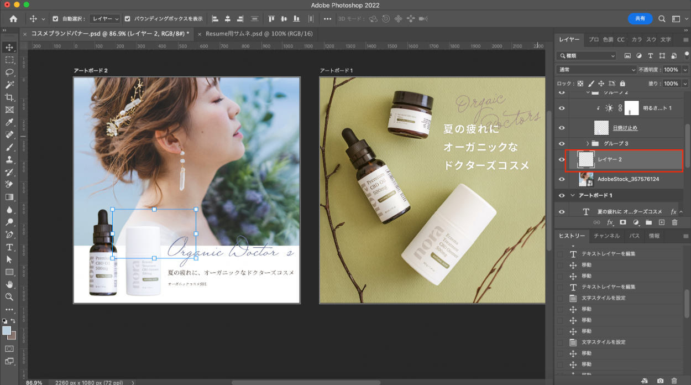Choose the Hand tool
The width and height of the screenshot is (691, 385).
click(9, 284)
